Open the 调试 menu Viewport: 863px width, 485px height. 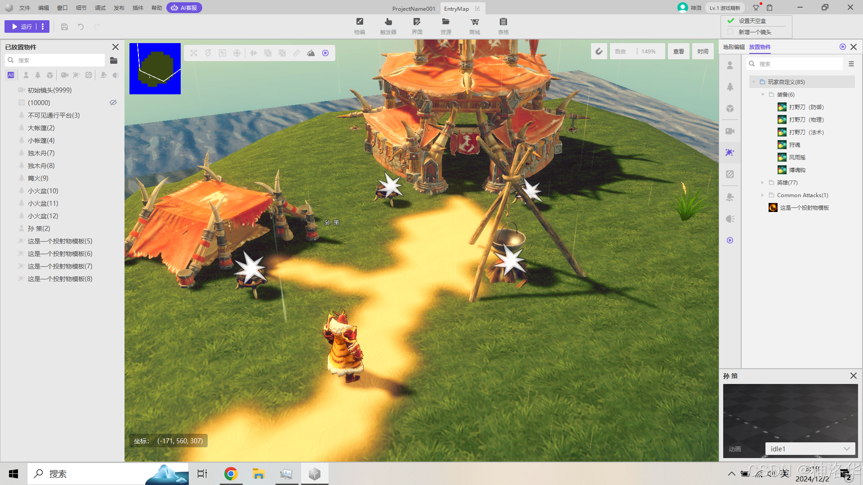tap(100, 8)
